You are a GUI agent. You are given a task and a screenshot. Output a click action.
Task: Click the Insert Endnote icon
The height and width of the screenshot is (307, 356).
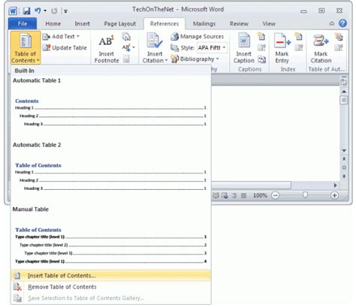coord(126,37)
